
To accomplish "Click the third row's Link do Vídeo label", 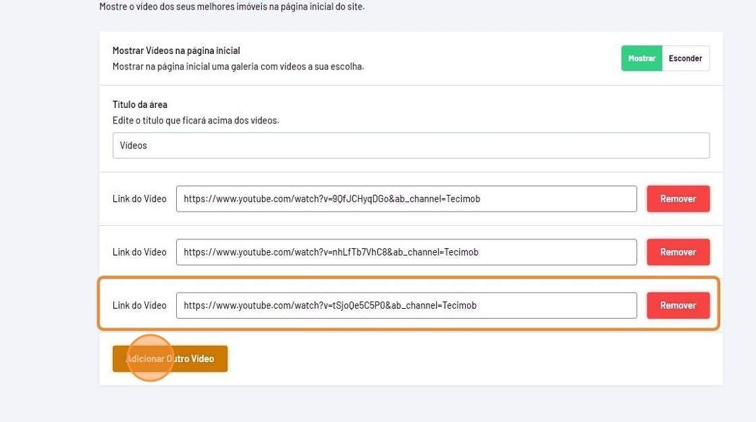I will pos(139,305).
